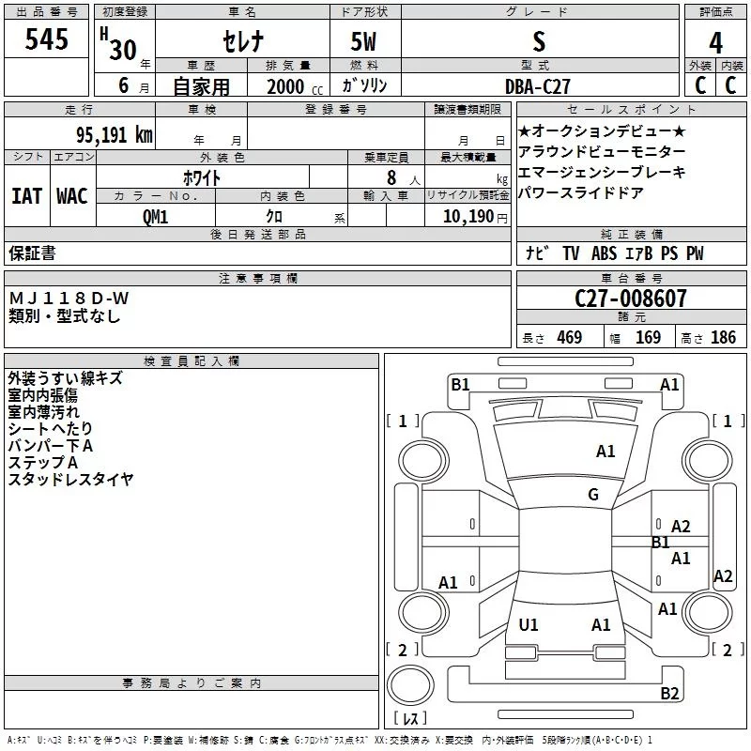Select sales point パワースライドドア

tap(580, 192)
